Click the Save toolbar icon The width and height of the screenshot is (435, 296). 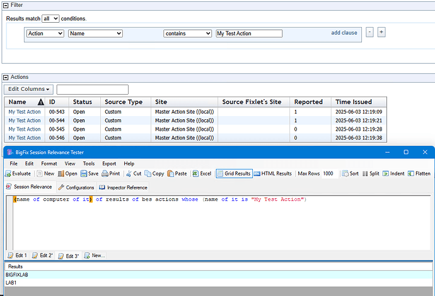tap(89, 174)
